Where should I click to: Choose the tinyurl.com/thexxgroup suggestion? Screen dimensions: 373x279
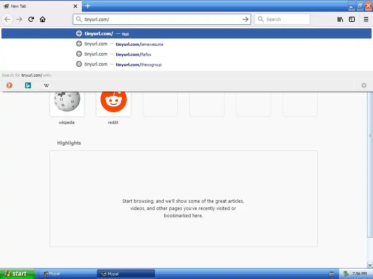[186, 64]
